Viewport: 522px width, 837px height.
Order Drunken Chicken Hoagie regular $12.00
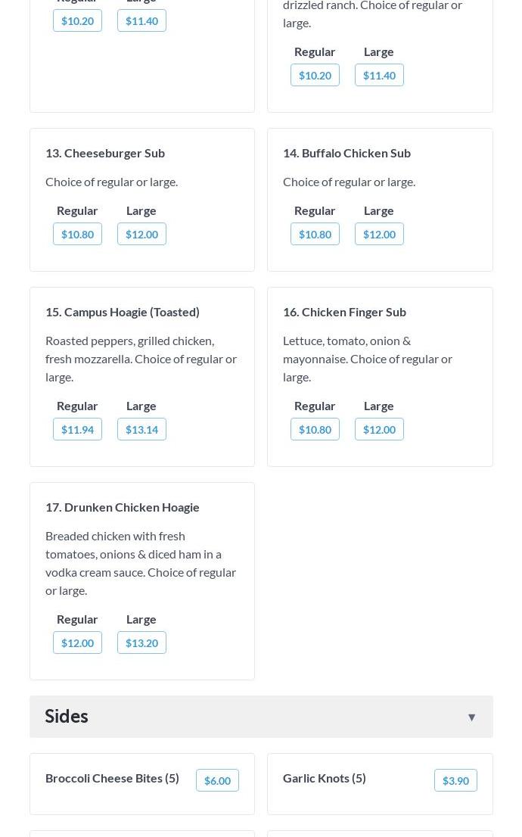pos(77,643)
